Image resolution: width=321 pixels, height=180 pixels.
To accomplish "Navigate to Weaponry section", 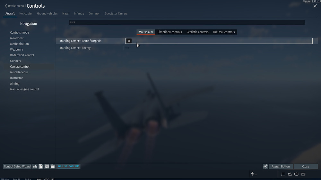I will pos(17,50).
